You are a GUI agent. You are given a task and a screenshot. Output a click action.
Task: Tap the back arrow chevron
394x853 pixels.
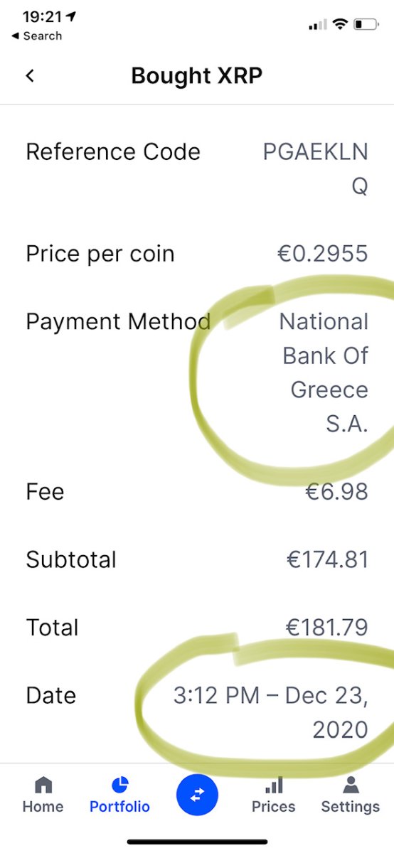coord(30,75)
